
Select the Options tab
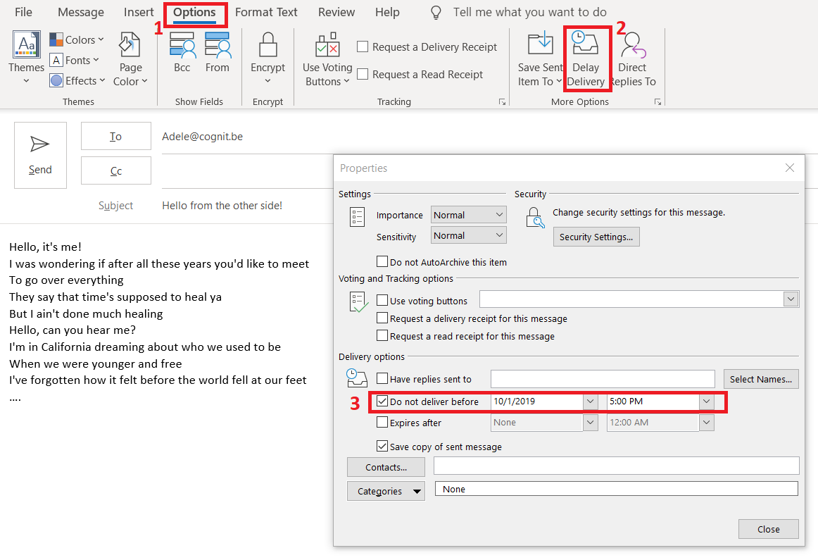194,13
